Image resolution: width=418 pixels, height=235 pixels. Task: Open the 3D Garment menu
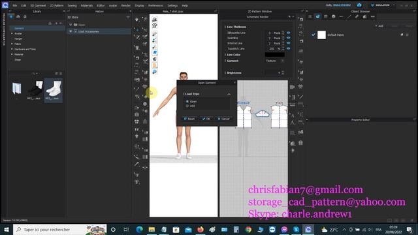click(x=38, y=5)
